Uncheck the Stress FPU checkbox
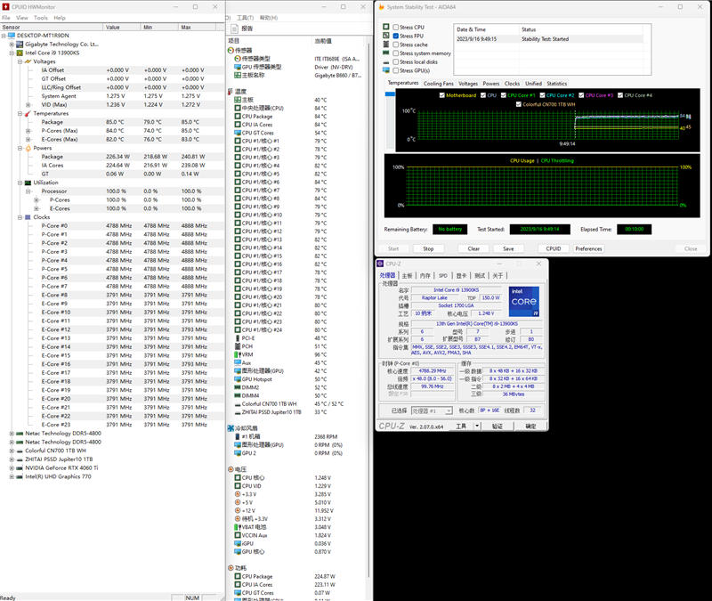 pyautogui.click(x=395, y=37)
